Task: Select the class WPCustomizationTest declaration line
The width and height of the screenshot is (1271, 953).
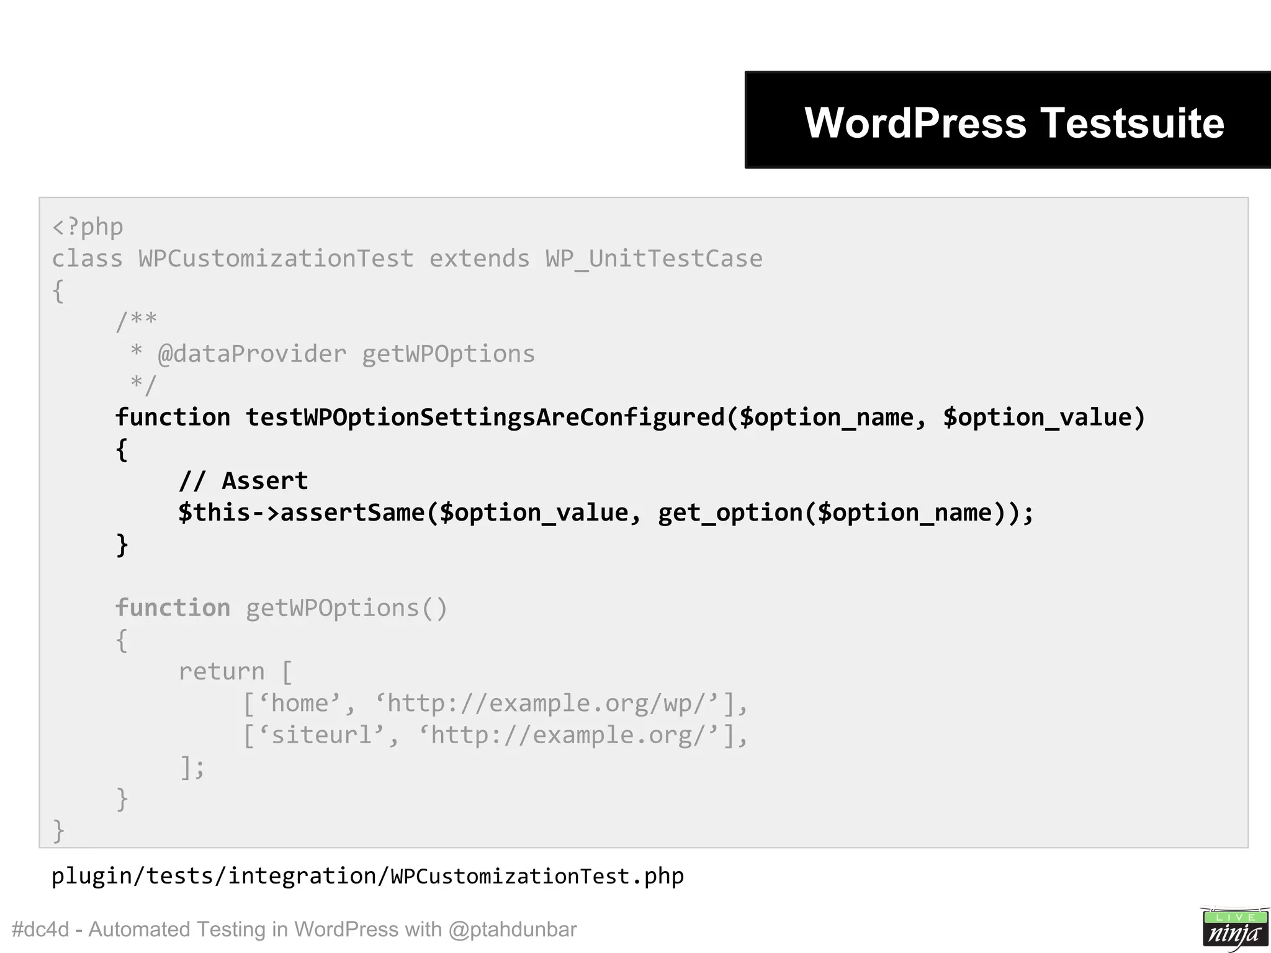Action: [407, 259]
